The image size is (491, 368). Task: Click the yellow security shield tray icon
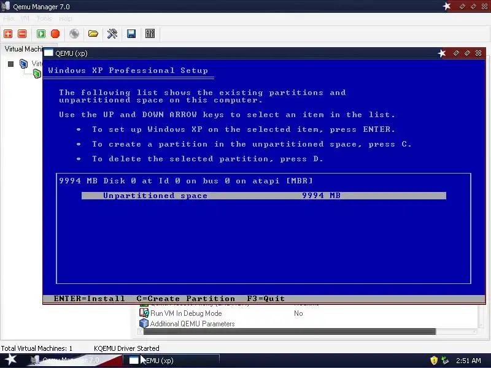tap(434, 361)
